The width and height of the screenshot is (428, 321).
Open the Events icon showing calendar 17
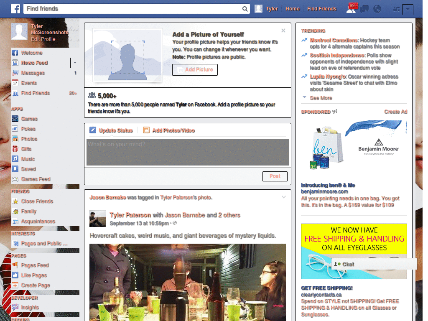(15, 83)
